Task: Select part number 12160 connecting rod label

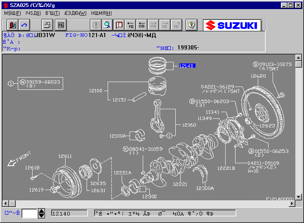Action: point(189,125)
